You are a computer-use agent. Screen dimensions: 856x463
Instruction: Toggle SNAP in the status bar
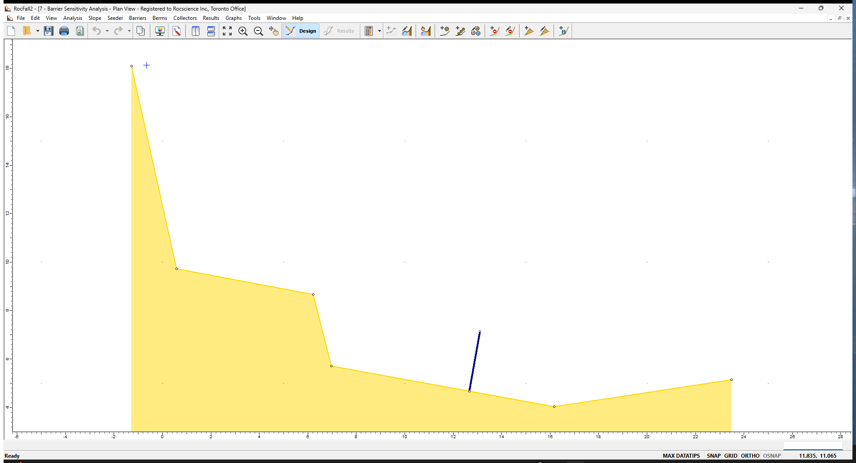714,455
